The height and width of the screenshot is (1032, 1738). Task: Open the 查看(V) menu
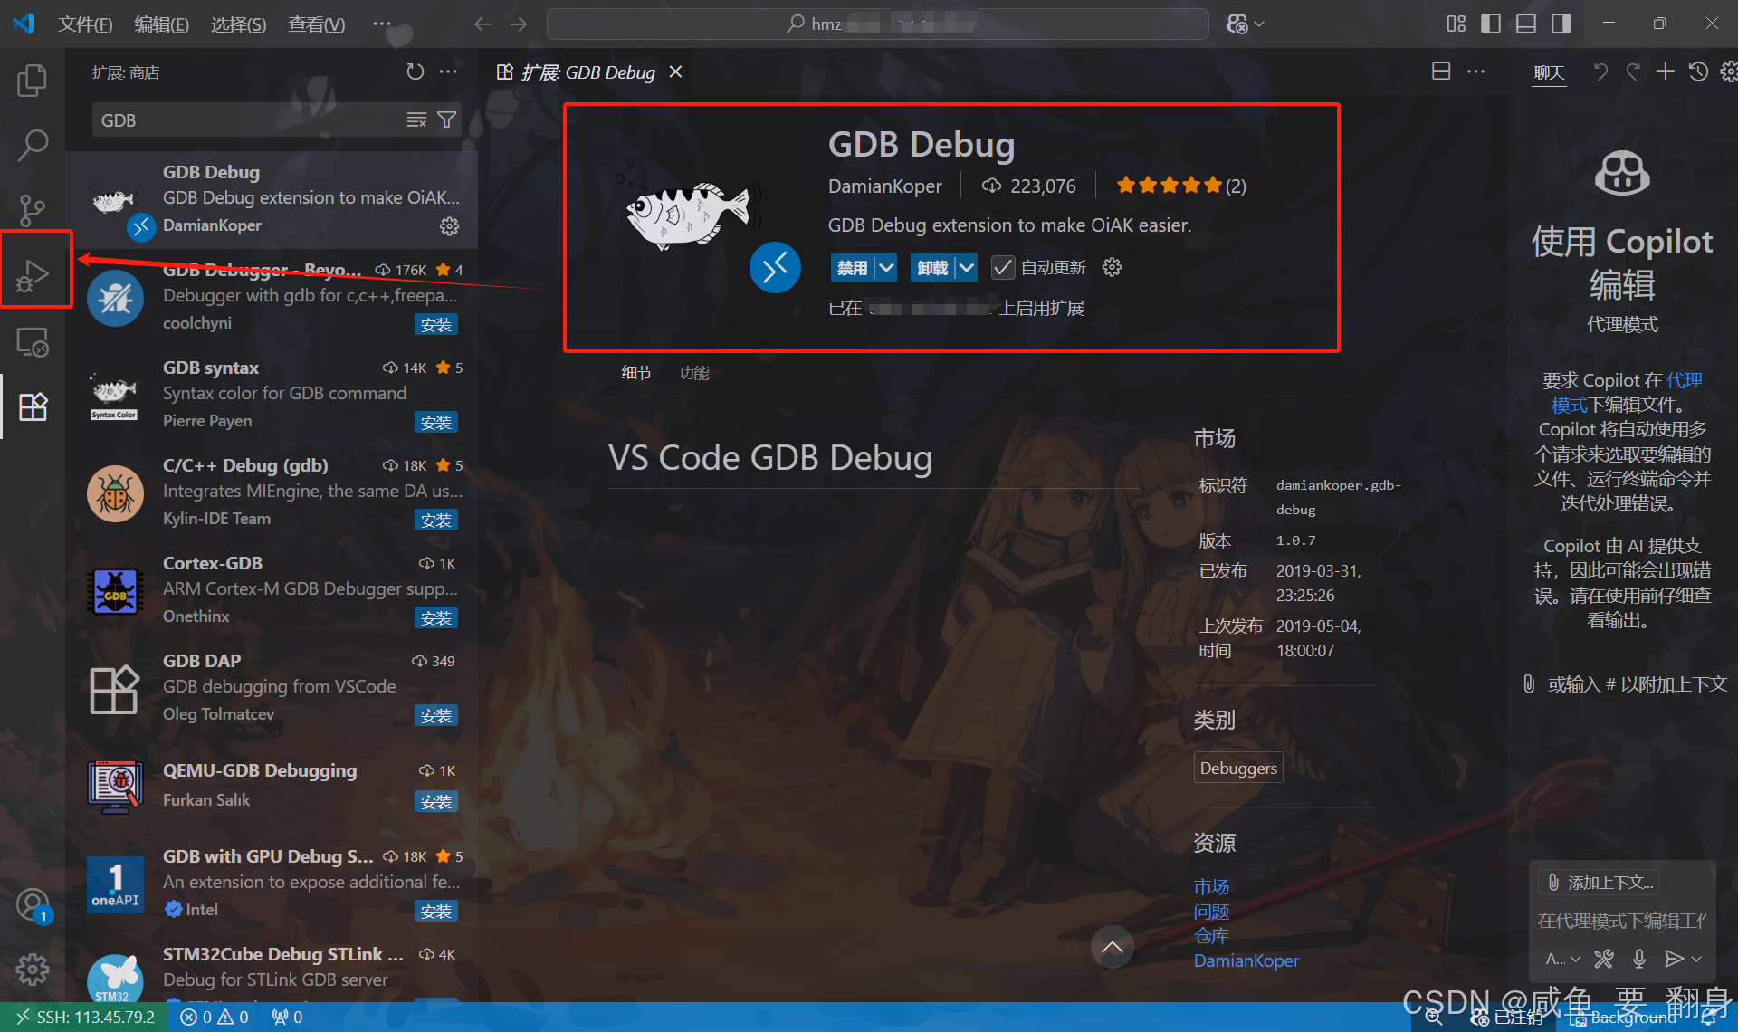coord(316,24)
